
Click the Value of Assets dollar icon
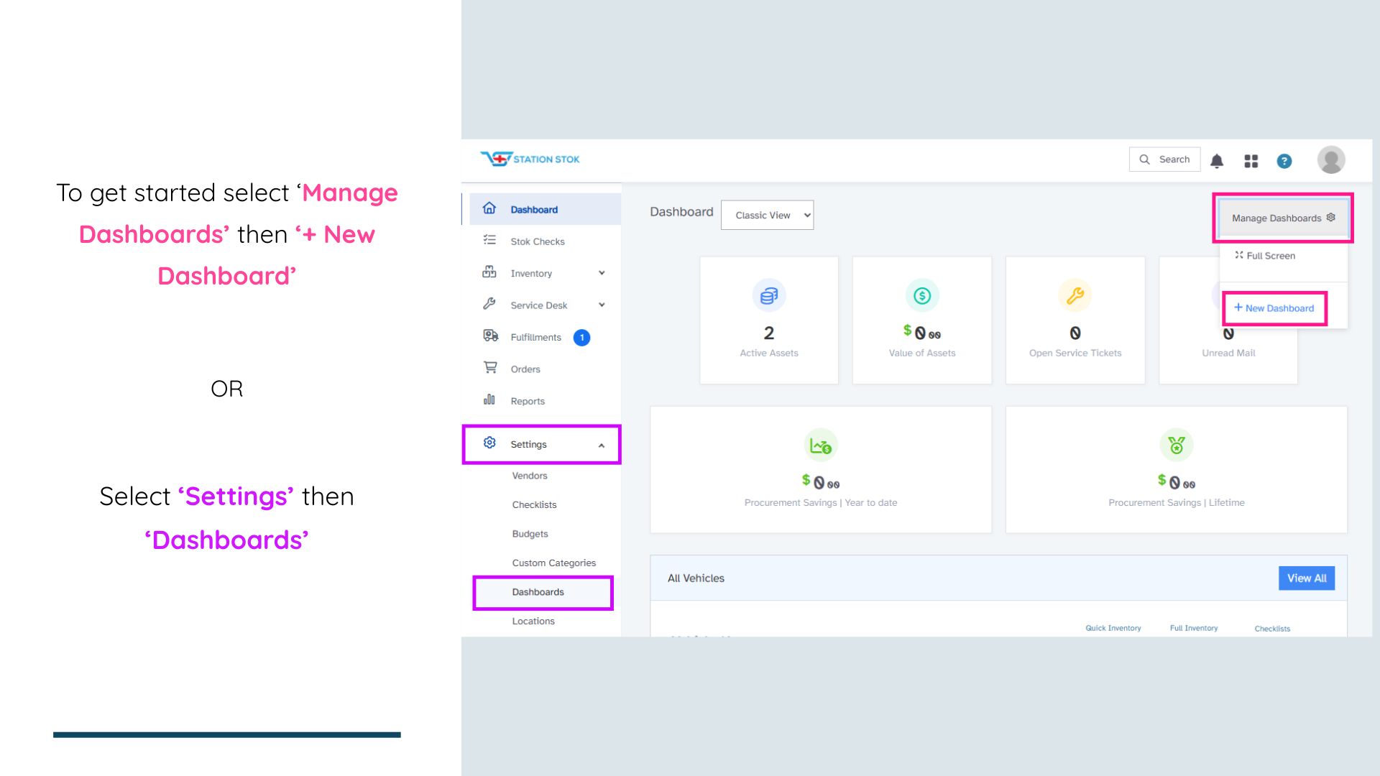pos(922,295)
